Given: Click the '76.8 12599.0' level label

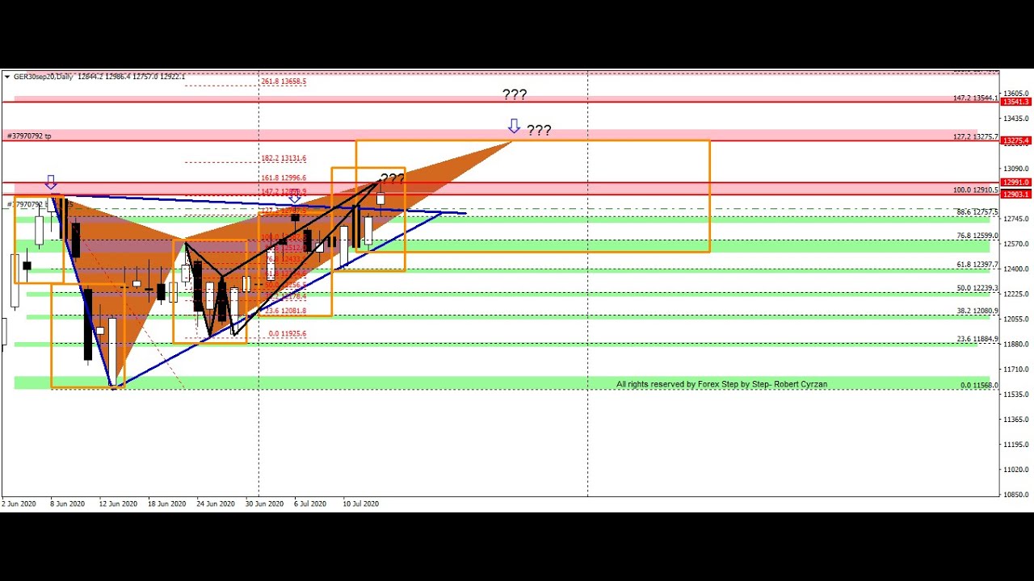Looking at the screenshot, I should [977, 236].
